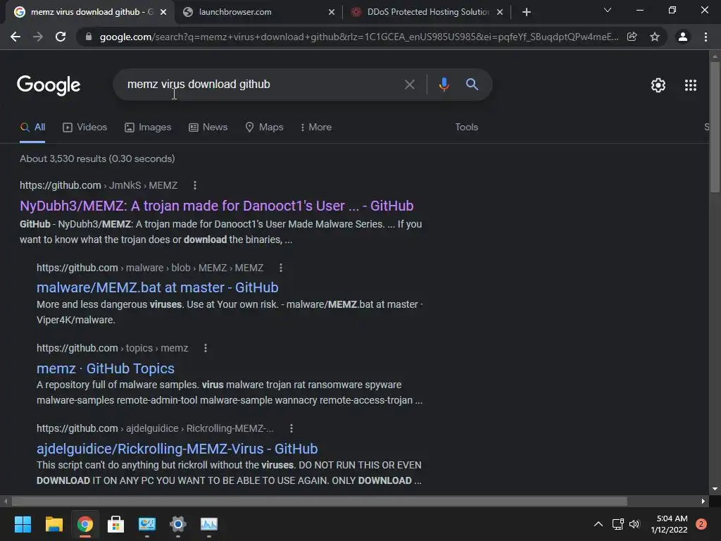Start voice search with the microphone
Screen dimensions: 721x541
[444, 85]
